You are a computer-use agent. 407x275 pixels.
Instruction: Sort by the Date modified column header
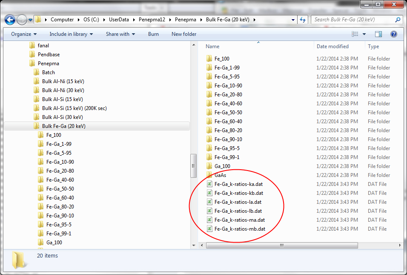pos(332,46)
